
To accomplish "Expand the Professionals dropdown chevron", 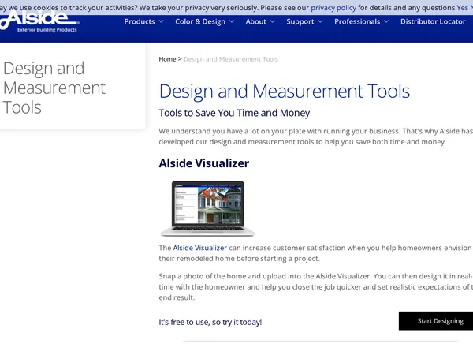I will pyautogui.click(x=386, y=21).
